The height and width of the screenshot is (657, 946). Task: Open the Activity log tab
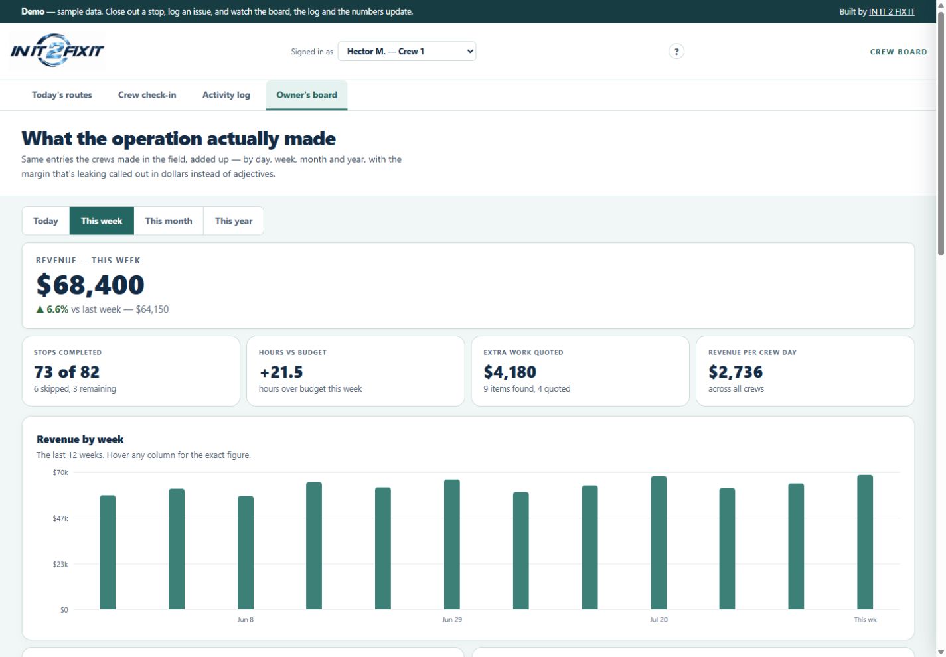(x=226, y=95)
